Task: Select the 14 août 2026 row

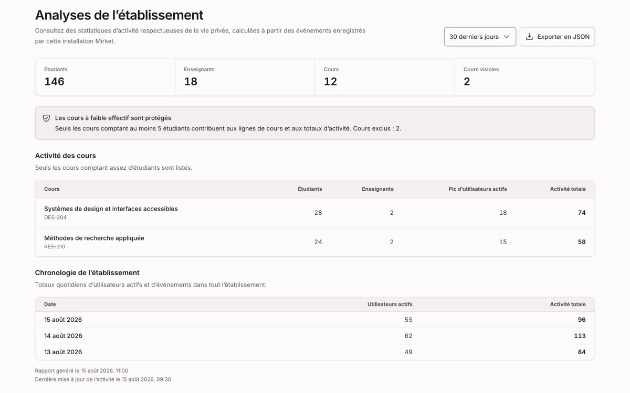Action: click(x=315, y=336)
